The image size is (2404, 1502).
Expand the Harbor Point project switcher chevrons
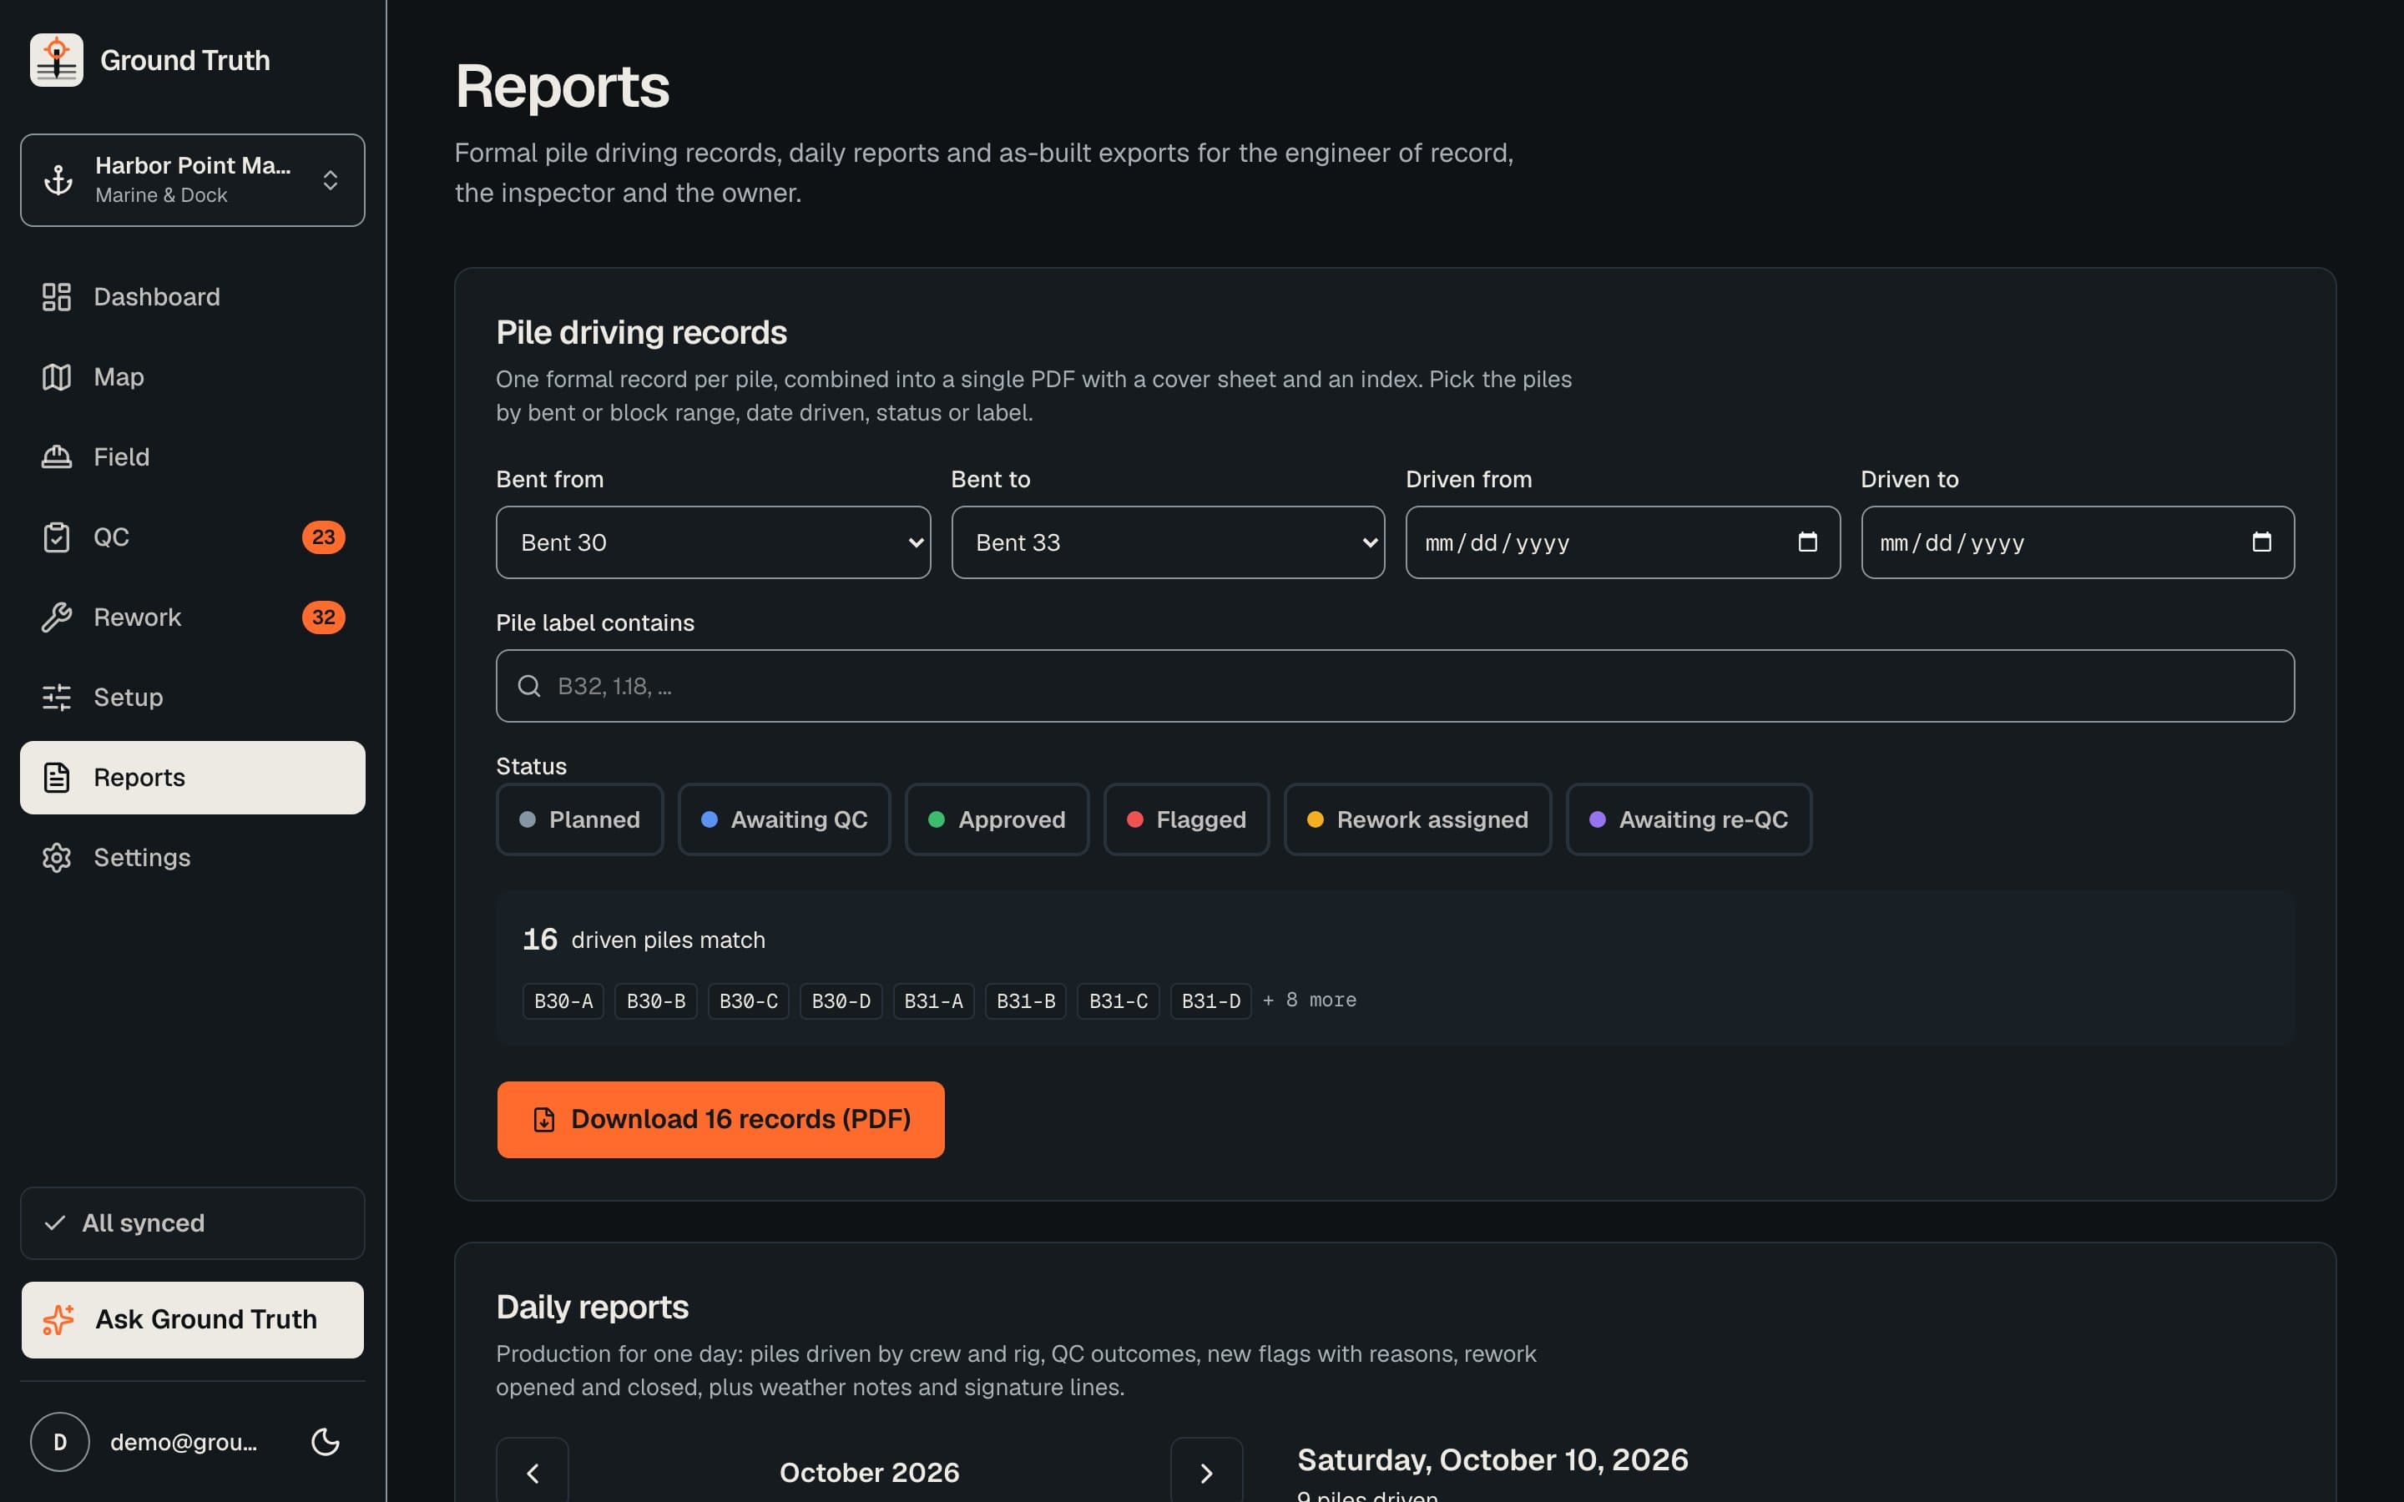tap(331, 179)
